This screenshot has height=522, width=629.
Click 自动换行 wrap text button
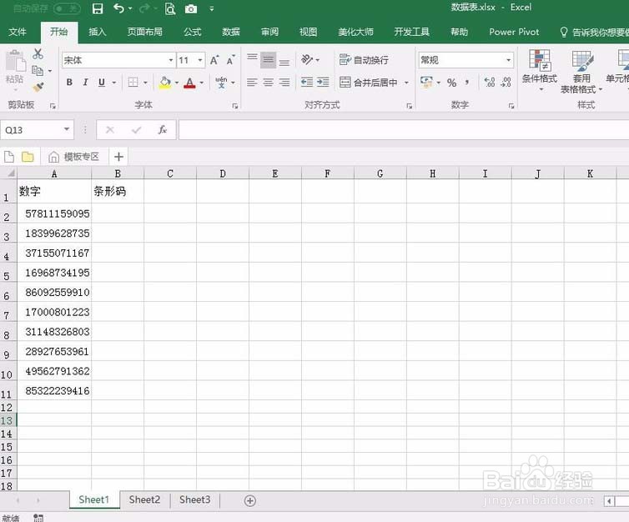(x=364, y=60)
